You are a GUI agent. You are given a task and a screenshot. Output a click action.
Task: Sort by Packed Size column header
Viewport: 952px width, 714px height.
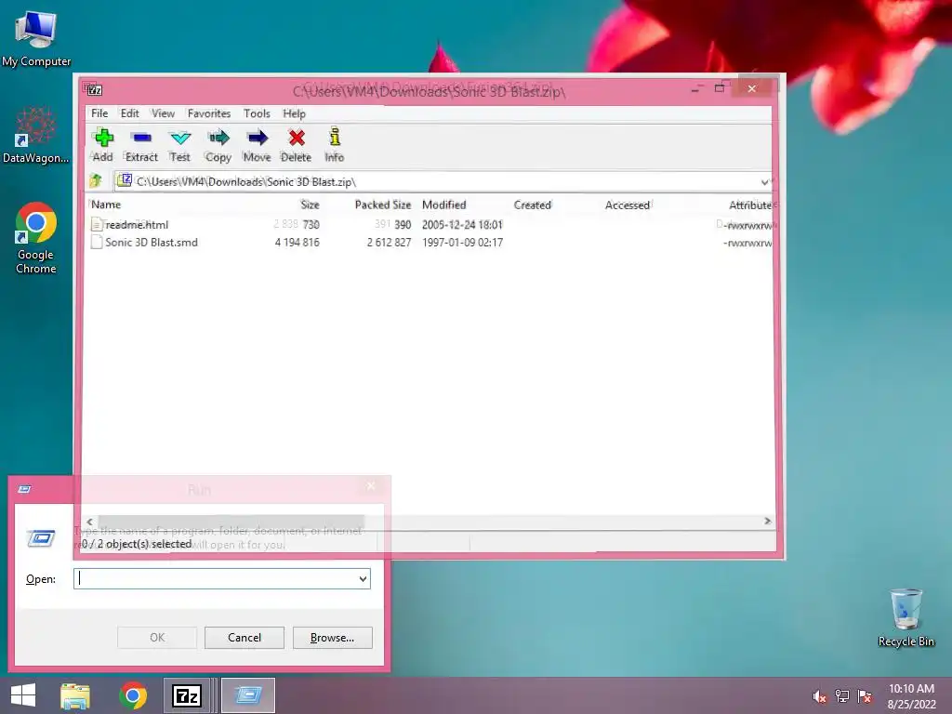(x=382, y=205)
